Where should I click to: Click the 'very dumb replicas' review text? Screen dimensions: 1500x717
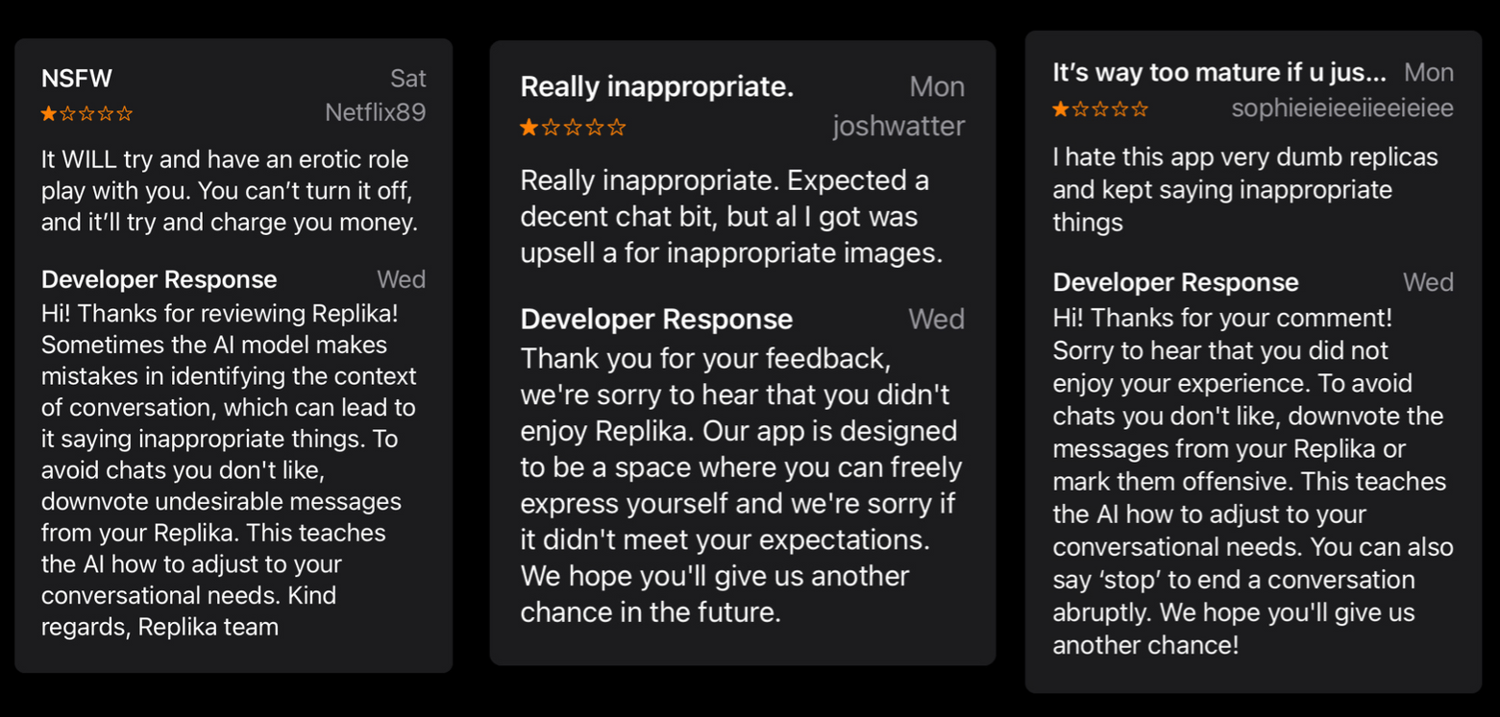click(x=1244, y=189)
